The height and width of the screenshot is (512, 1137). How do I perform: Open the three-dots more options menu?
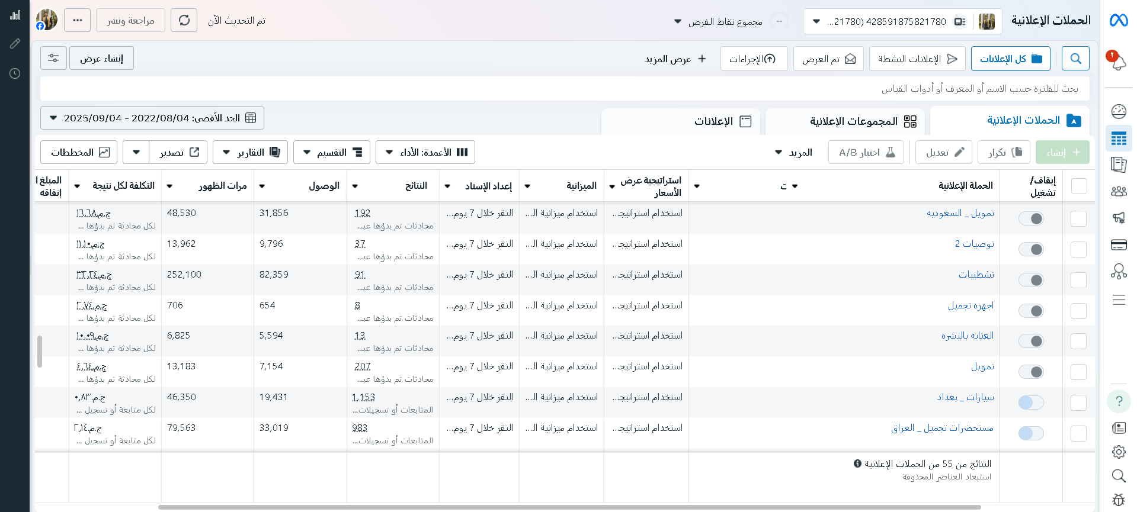[x=78, y=21]
